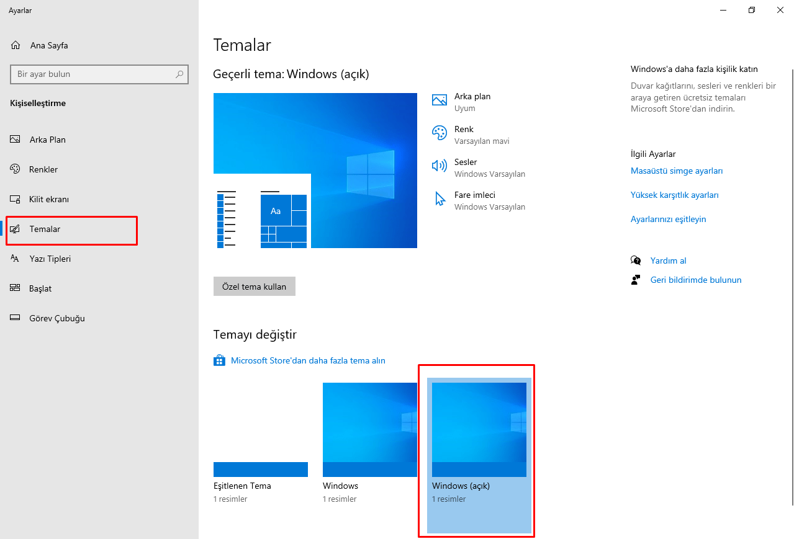Click the Görev Çubuğu taskbar icon
Screen dimensions: 794x539
16,318
